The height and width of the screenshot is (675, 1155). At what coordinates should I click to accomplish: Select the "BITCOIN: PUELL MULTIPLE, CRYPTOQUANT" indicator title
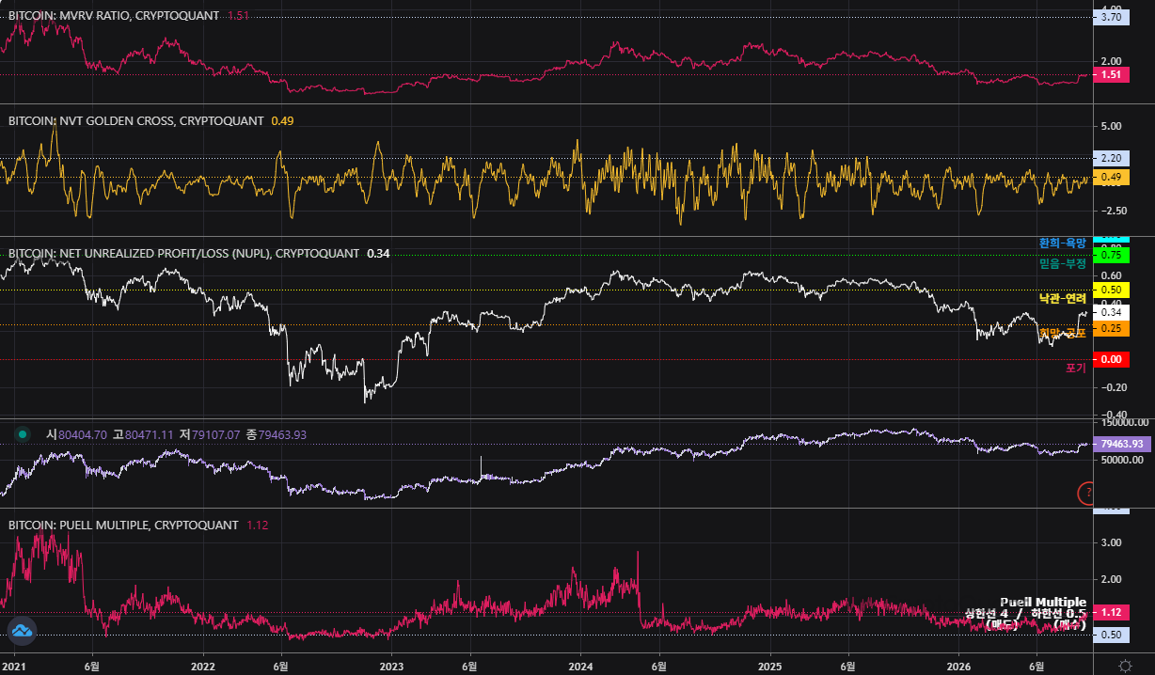(123, 526)
